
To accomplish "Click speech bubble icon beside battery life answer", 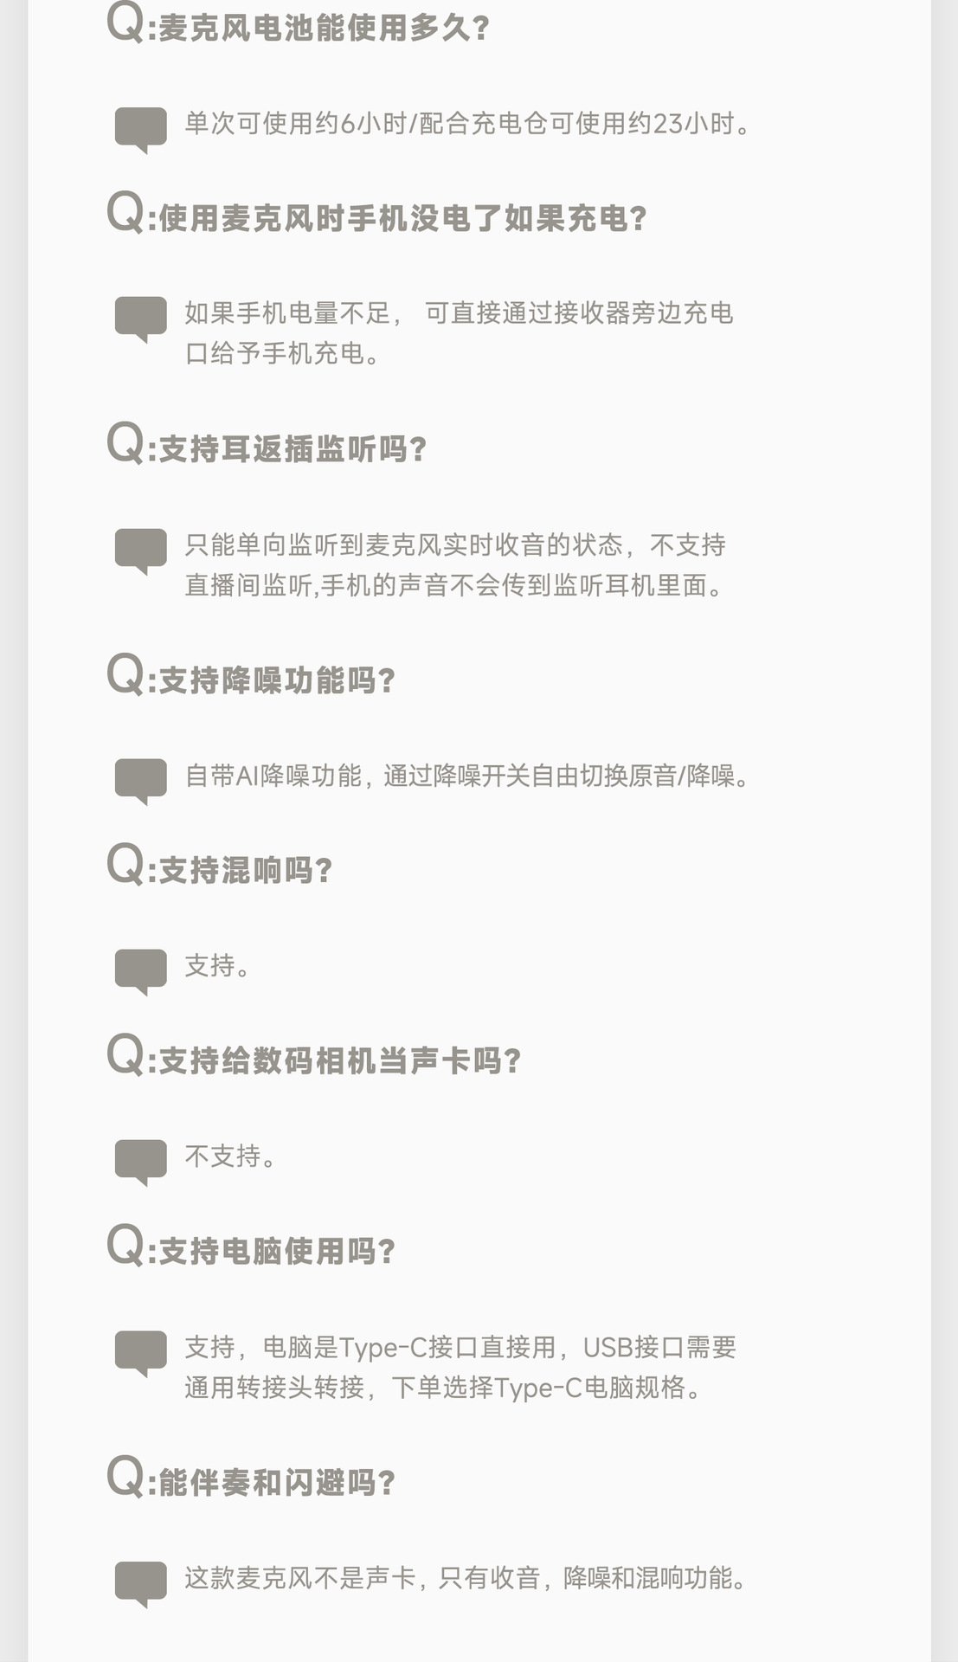I will point(140,128).
